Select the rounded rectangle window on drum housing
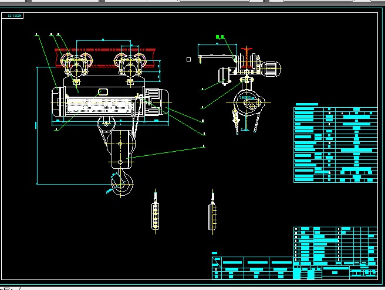Screen dimensions: 385x290 coord(103,92)
